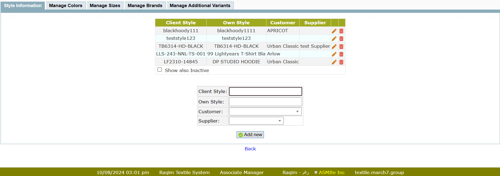The image size is (500, 176).
Task: Open the Manage Sizes tab
Action: tap(105, 5)
